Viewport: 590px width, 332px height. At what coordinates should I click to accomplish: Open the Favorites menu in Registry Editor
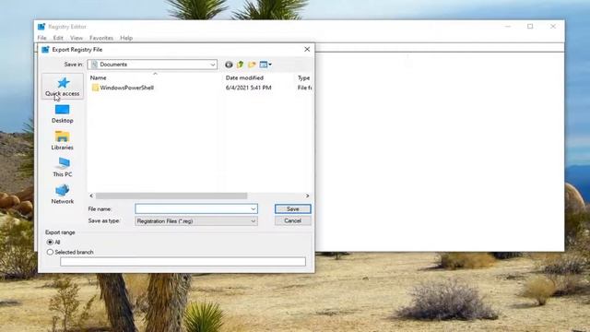click(x=101, y=38)
